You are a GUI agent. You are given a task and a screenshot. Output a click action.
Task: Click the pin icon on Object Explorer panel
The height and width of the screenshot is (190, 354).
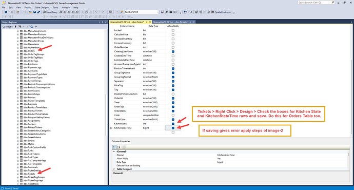coord(103,22)
